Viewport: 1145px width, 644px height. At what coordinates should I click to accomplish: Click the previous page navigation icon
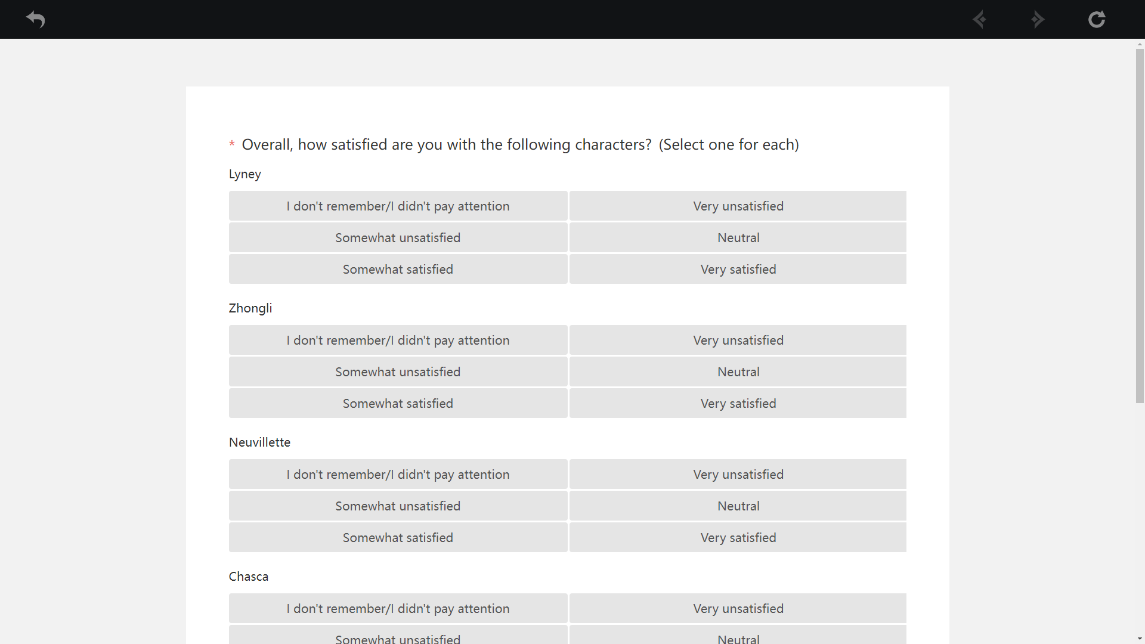coord(979,20)
